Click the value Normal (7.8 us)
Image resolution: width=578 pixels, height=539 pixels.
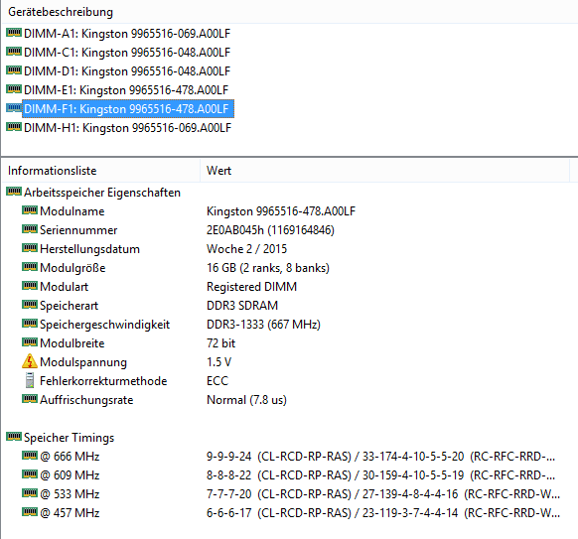click(x=246, y=400)
